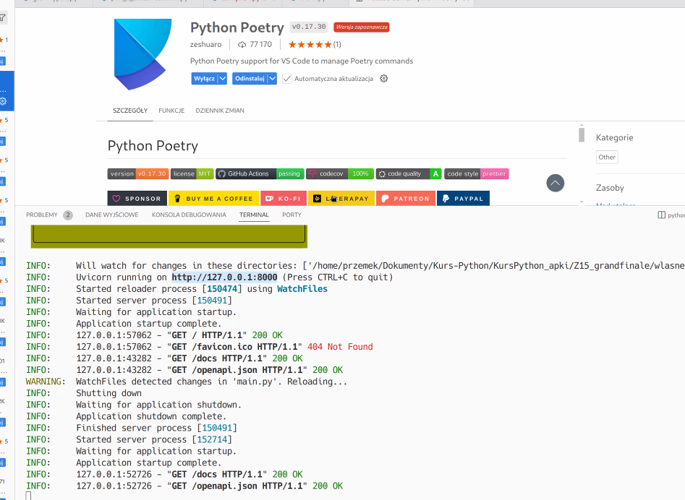This screenshot has width=685, height=500.
Task: Click the scroll-to-top round arrow button
Action: pos(556,183)
